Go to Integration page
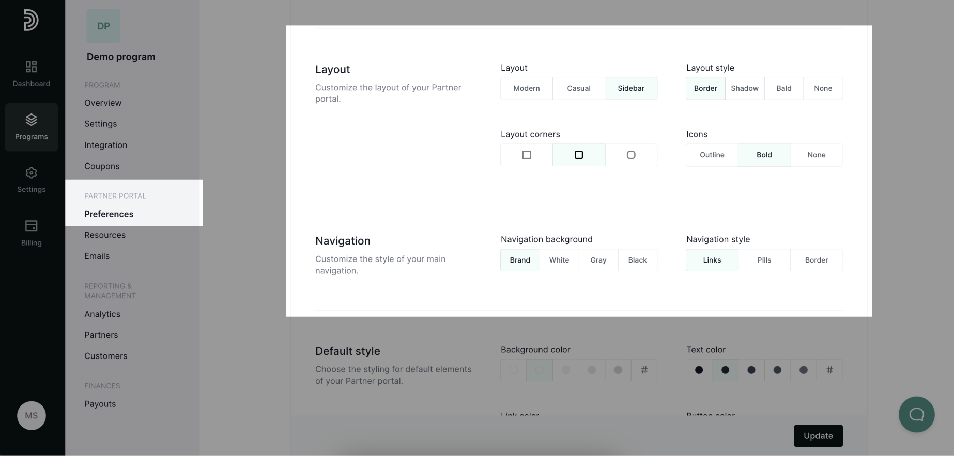 [105, 145]
